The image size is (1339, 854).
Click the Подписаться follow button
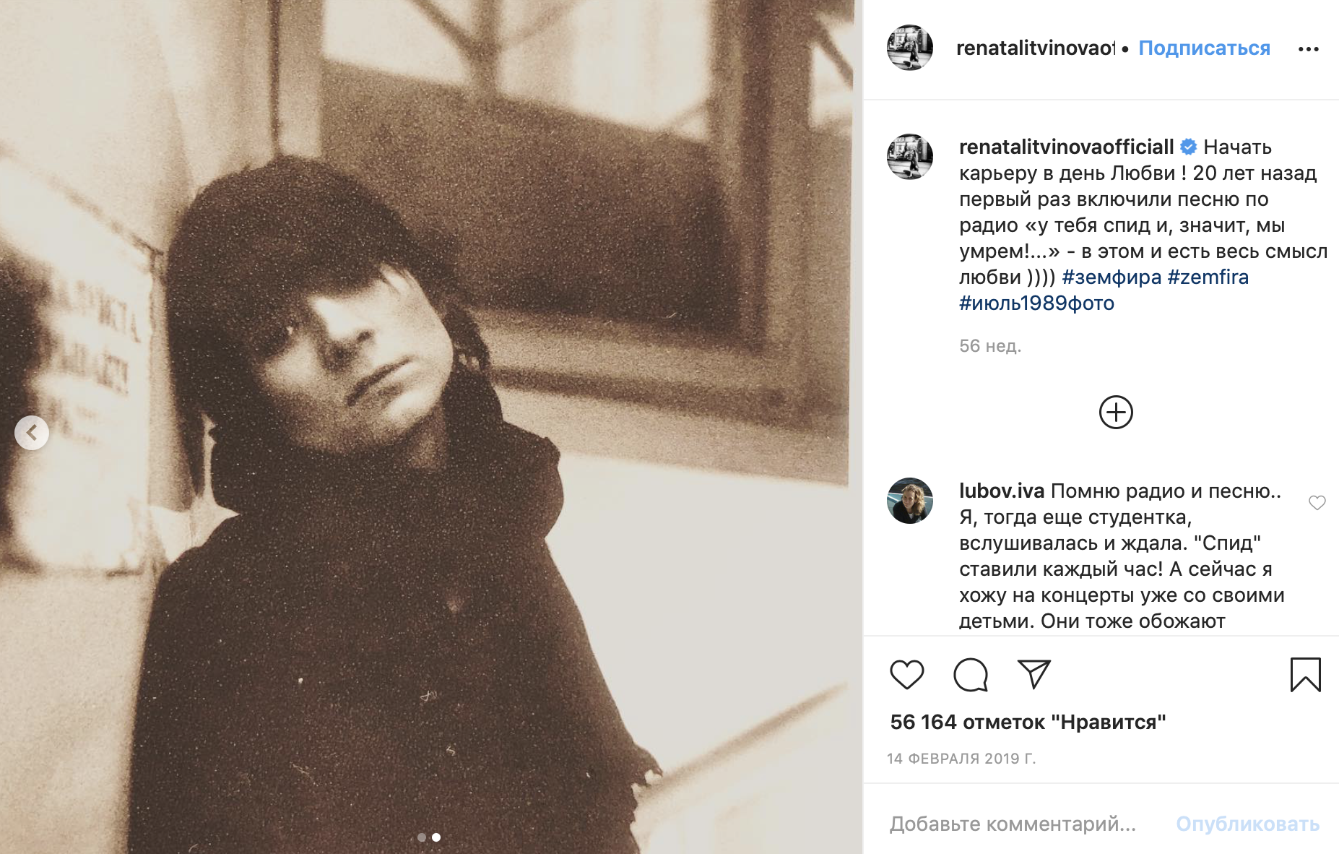pos(1204,48)
